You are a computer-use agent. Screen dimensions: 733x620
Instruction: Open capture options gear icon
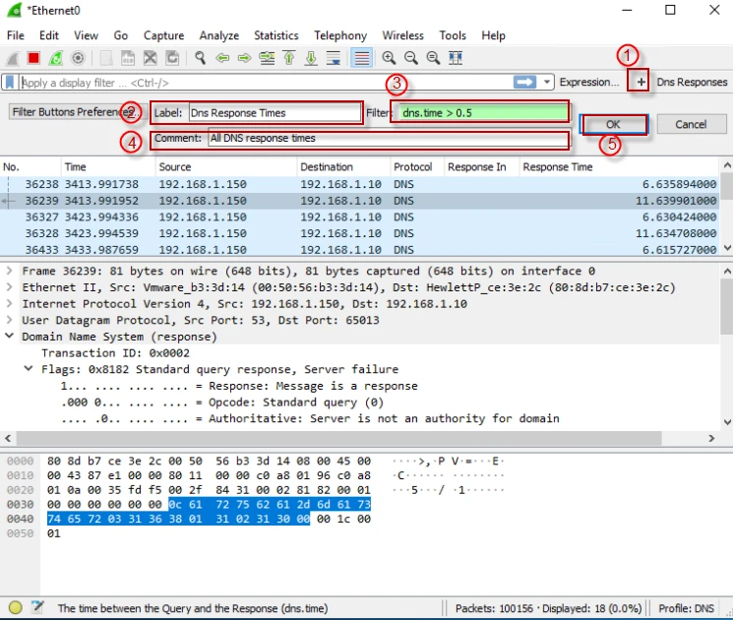[78, 58]
